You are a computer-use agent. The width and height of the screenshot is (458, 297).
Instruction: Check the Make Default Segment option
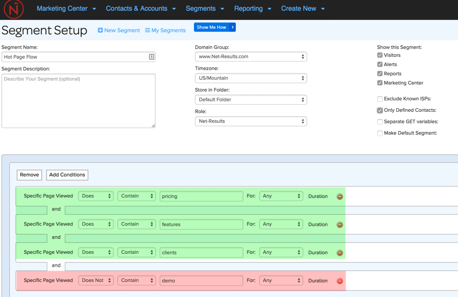coord(380,133)
